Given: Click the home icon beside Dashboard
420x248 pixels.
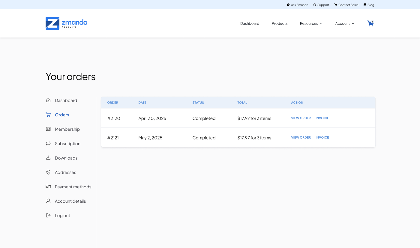Looking at the screenshot, I should click(x=48, y=100).
